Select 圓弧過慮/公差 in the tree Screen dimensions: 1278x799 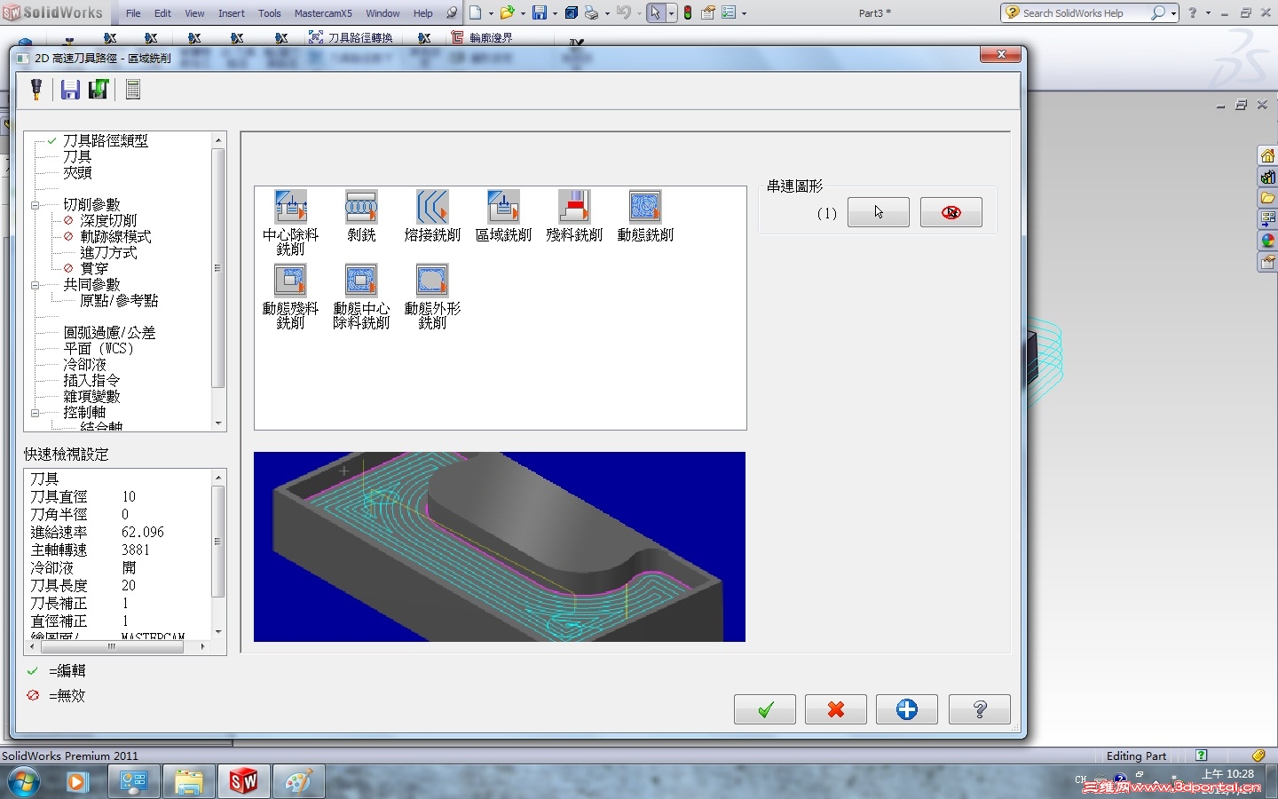[x=109, y=332]
